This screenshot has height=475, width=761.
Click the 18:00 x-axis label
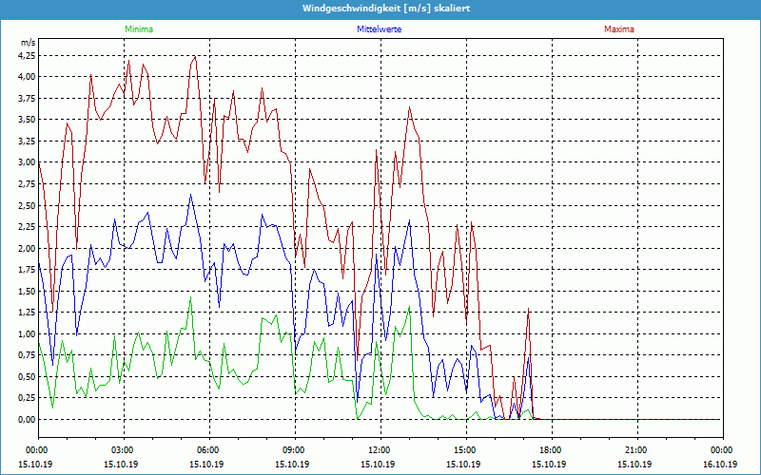[551, 450]
